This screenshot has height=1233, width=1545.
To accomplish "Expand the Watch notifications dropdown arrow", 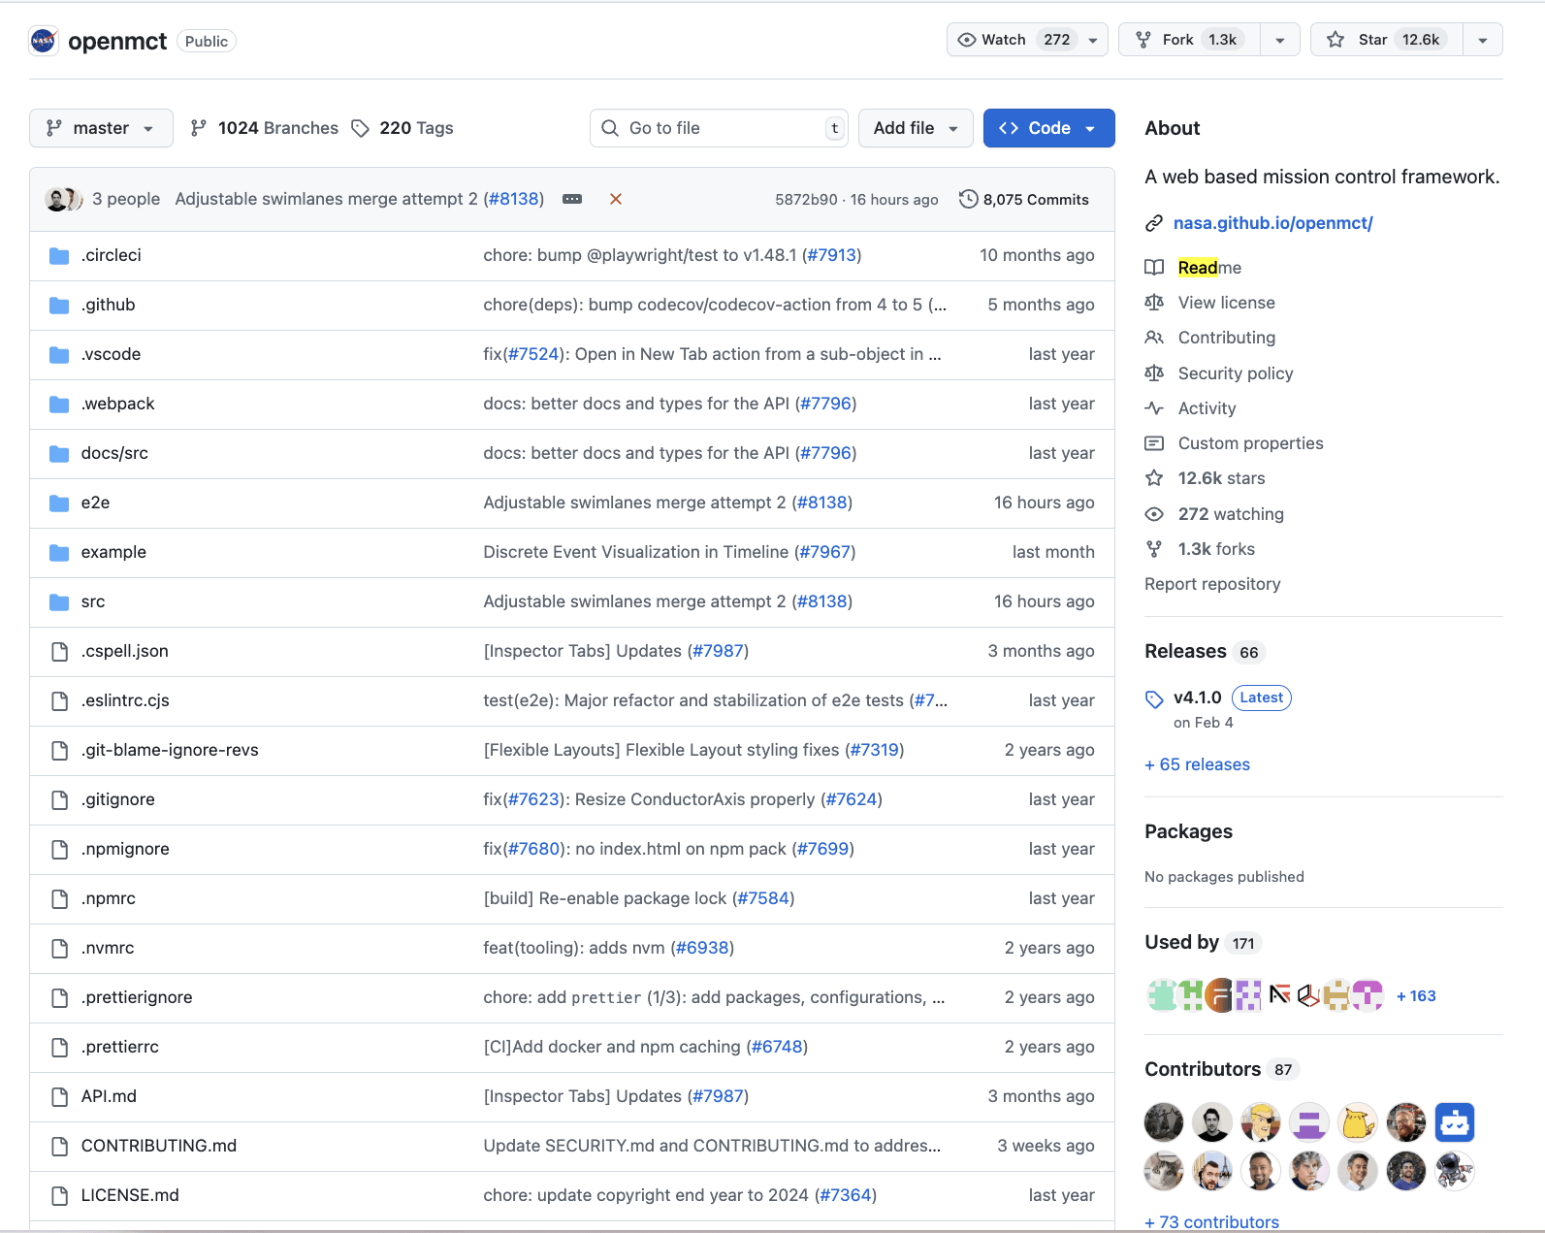I will [1093, 40].
